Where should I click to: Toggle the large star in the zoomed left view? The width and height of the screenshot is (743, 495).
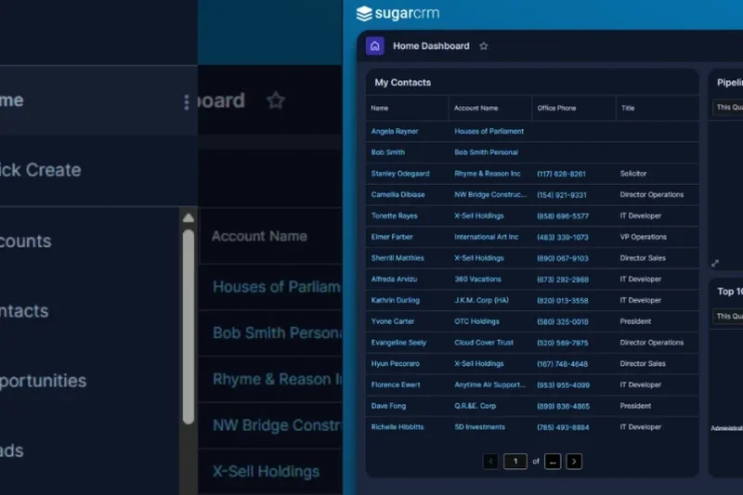click(276, 100)
